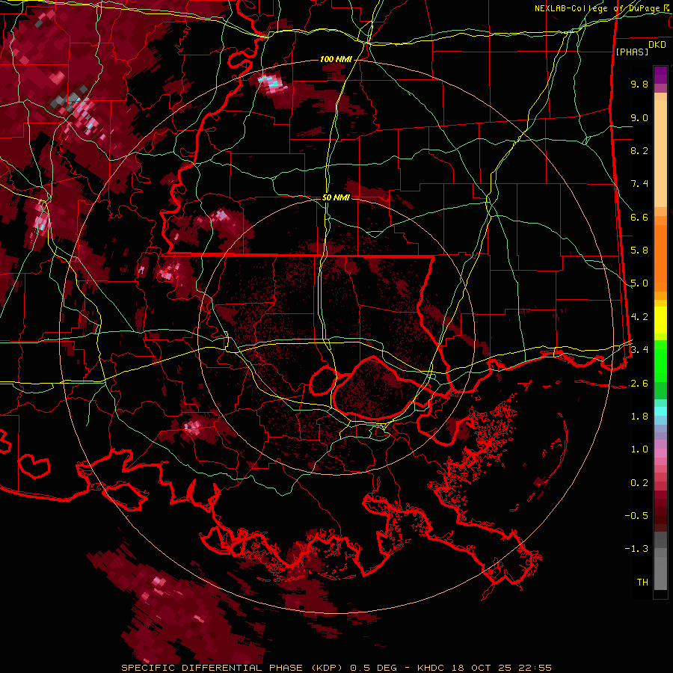Image resolution: width=673 pixels, height=673 pixels.
Task: Select the 5.0 scale value
Action: click(x=639, y=283)
